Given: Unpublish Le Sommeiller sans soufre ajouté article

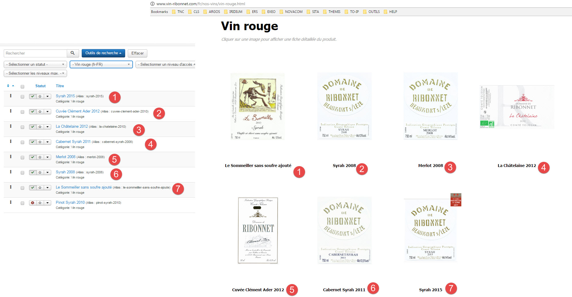Looking at the screenshot, I should (x=33, y=188).
